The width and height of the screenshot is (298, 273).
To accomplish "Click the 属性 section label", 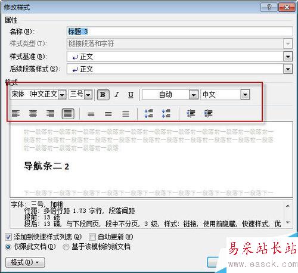I will point(11,20).
